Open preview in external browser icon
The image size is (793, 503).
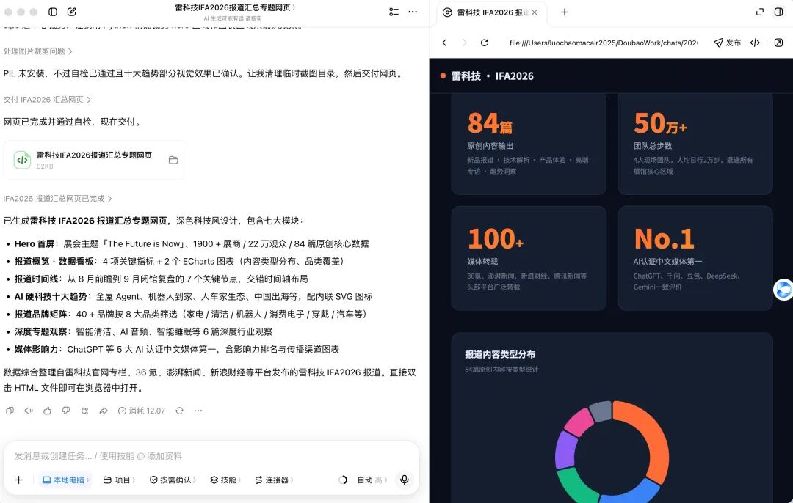click(x=779, y=43)
